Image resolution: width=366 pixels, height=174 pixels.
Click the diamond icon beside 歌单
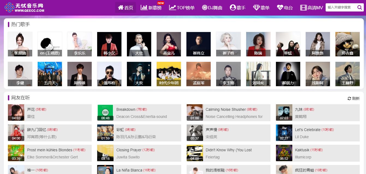pos(256,8)
